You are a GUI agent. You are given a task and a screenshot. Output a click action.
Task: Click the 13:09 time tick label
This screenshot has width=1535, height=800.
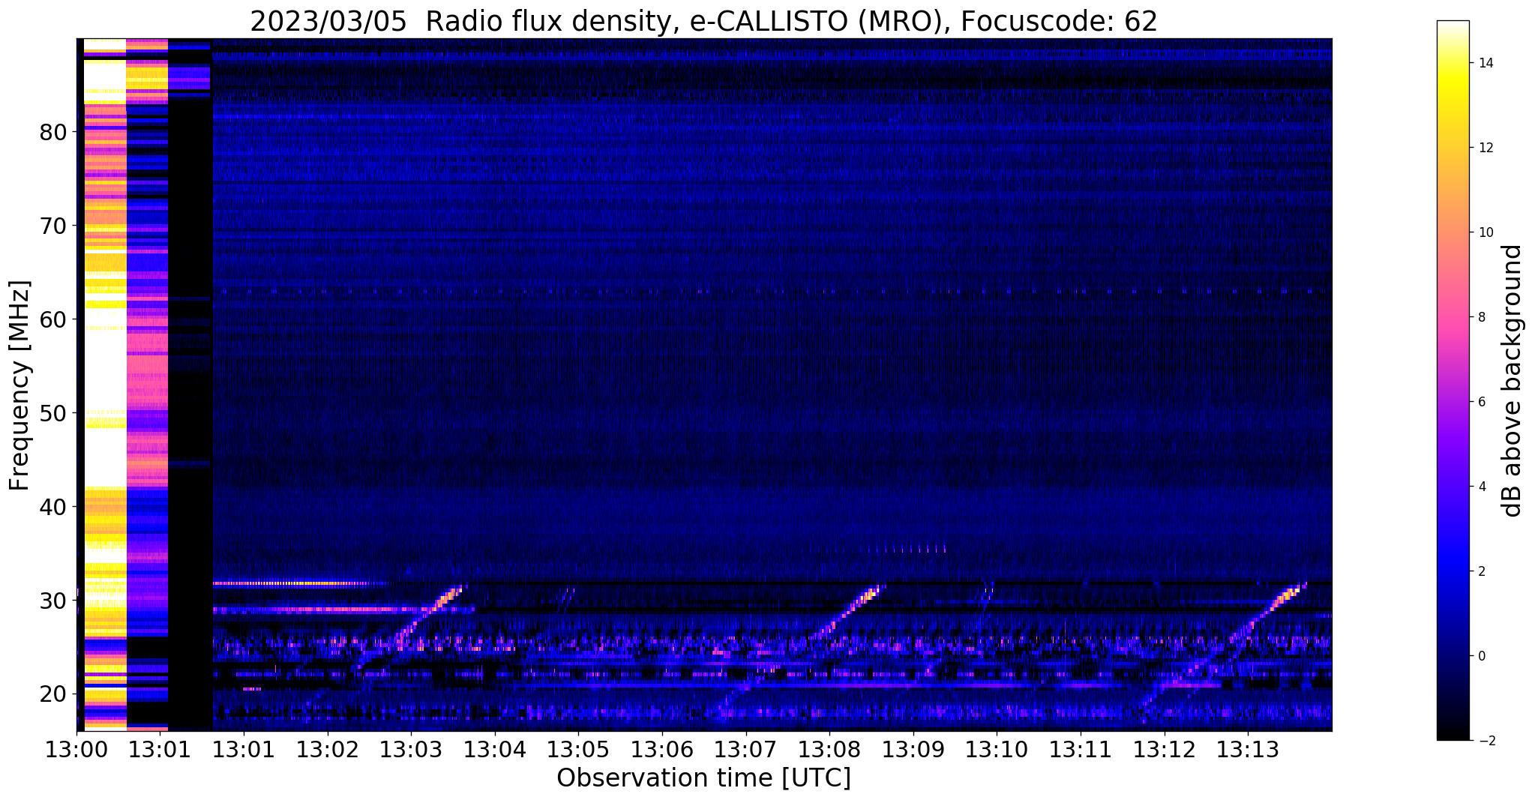point(913,749)
